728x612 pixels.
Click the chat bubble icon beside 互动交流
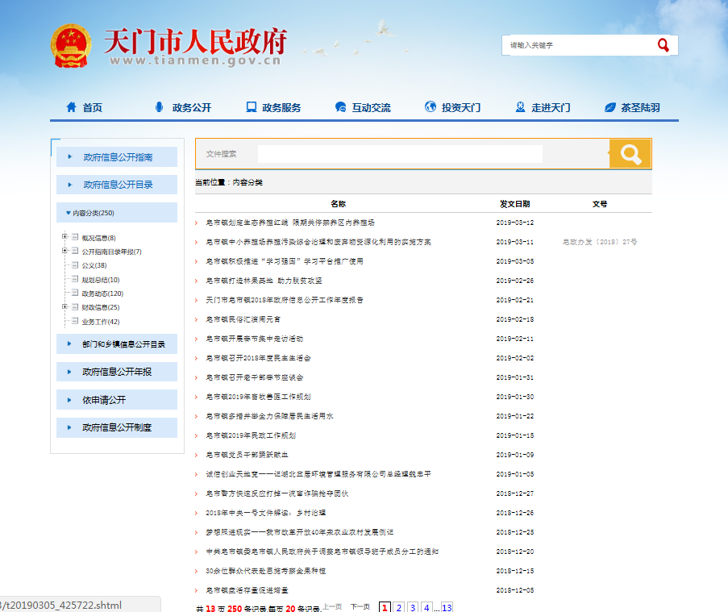click(x=340, y=107)
